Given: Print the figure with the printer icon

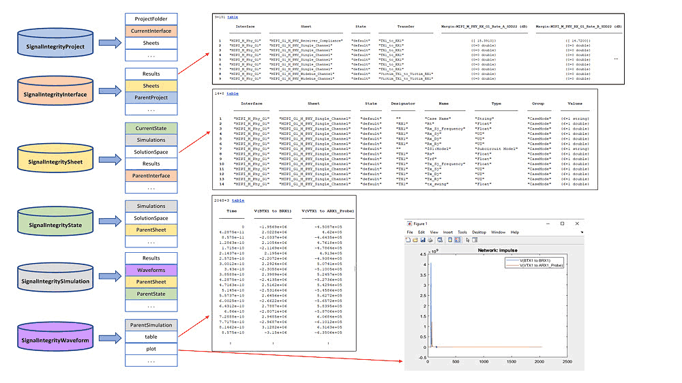Looking at the screenshot, I should coord(430,240).
